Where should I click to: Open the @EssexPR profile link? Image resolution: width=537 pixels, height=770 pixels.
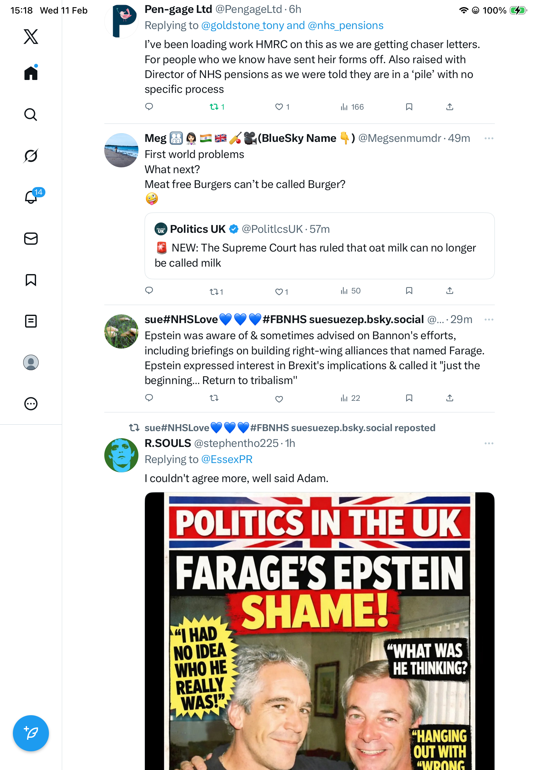[x=227, y=459]
